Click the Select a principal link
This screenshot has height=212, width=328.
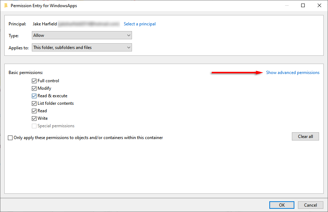click(x=139, y=24)
